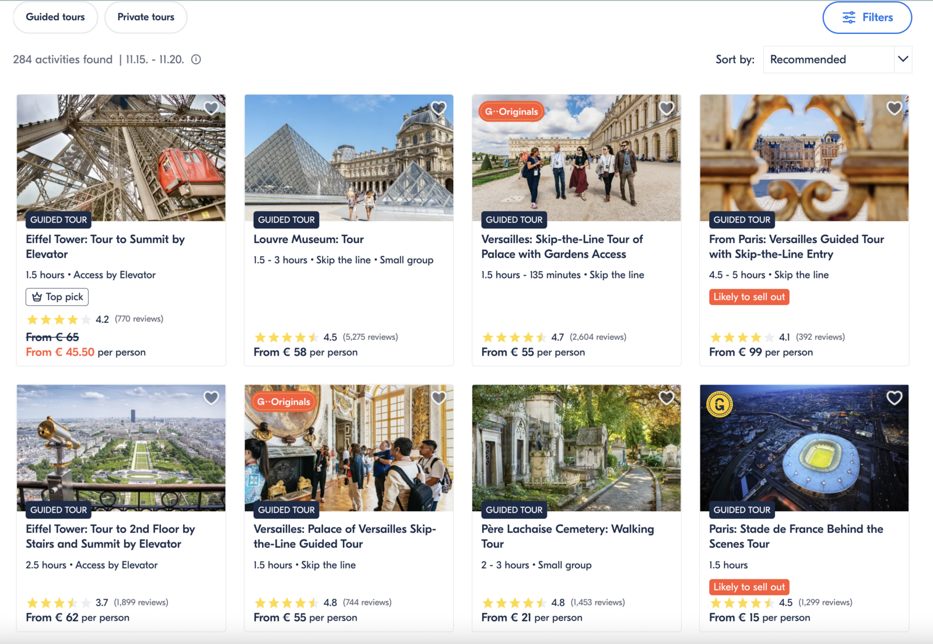Click the chevron on the sort selector
933x644 pixels.
coord(902,59)
